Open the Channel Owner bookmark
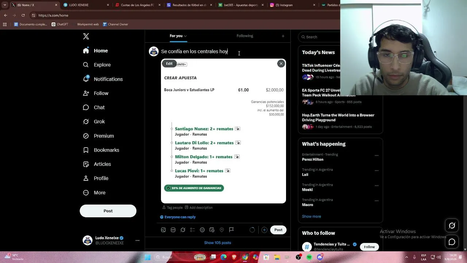 pyautogui.click(x=115, y=24)
